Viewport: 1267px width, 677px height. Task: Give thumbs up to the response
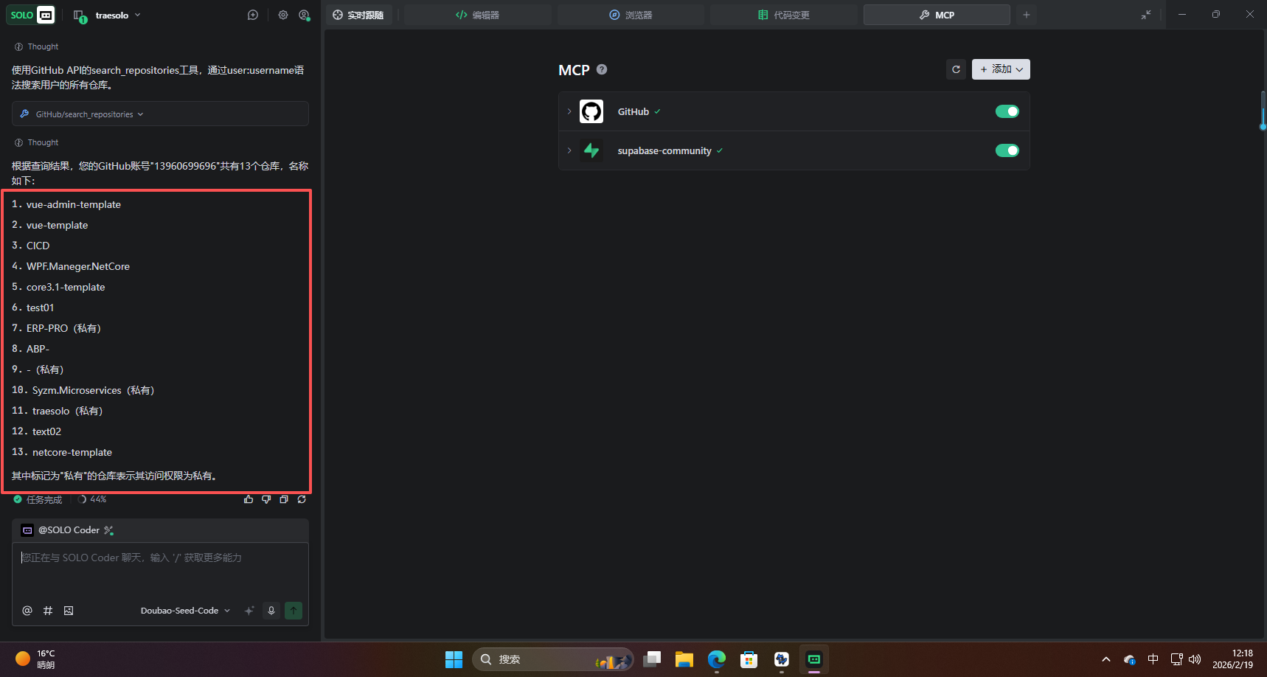pos(249,499)
